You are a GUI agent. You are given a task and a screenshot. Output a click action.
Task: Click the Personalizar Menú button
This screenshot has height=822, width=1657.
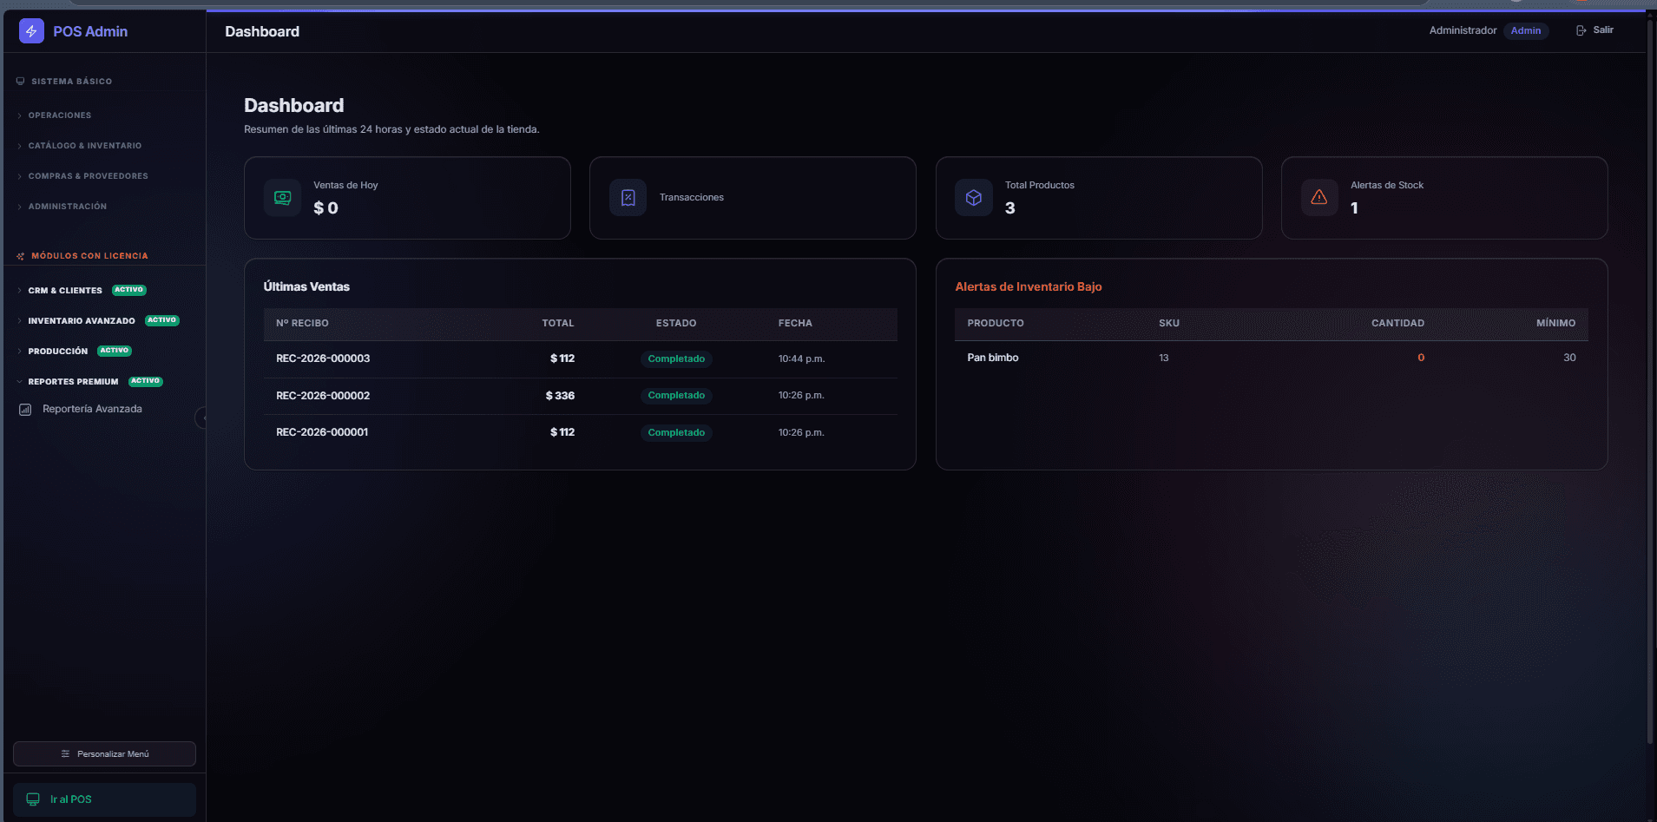[x=104, y=753]
